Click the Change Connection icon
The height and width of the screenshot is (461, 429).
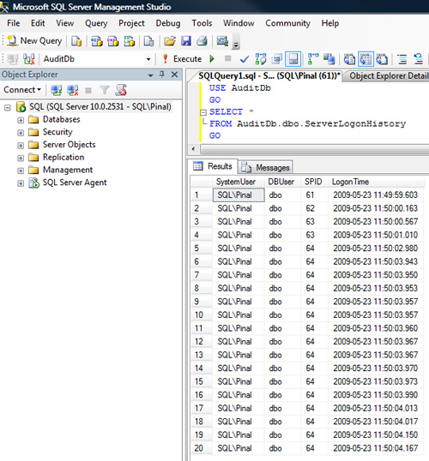point(29,59)
